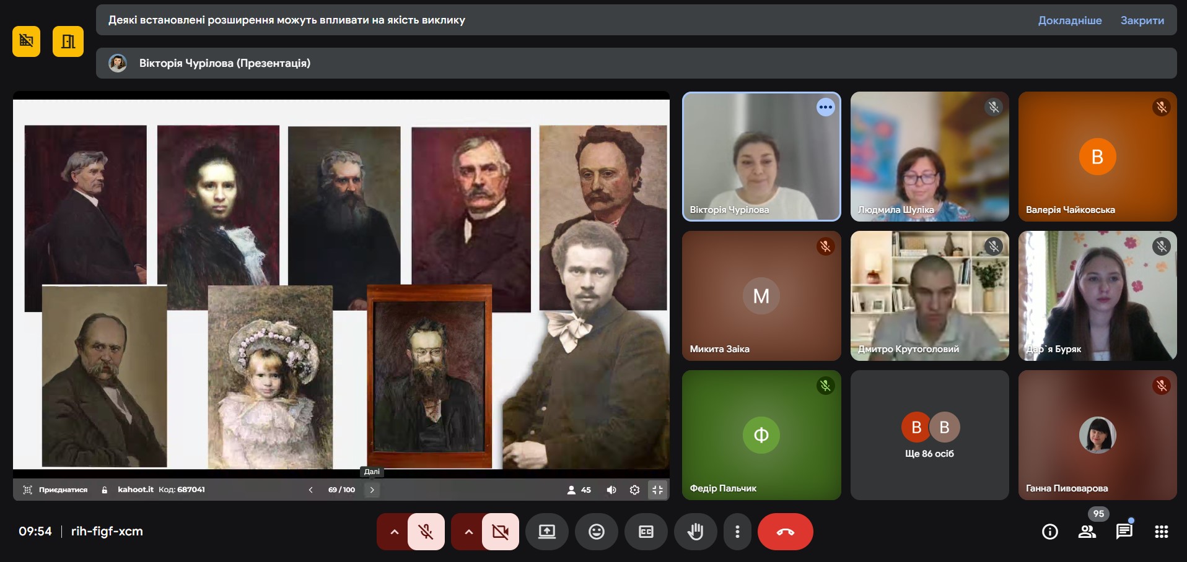Click the Kahoot players count 45 icon
1187x562 pixels.
point(579,490)
